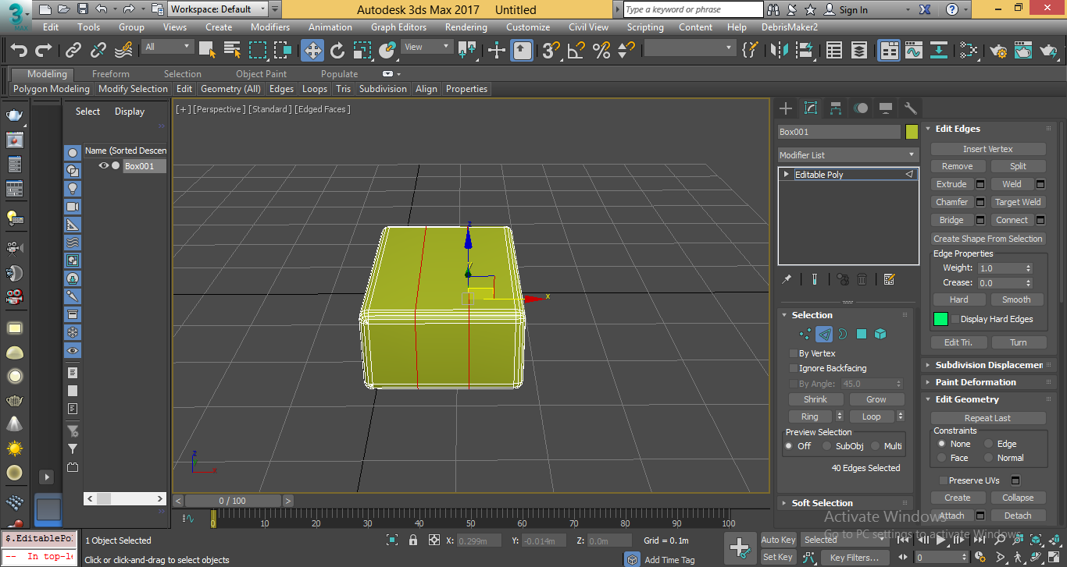Click the Collapse button

(1018, 498)
